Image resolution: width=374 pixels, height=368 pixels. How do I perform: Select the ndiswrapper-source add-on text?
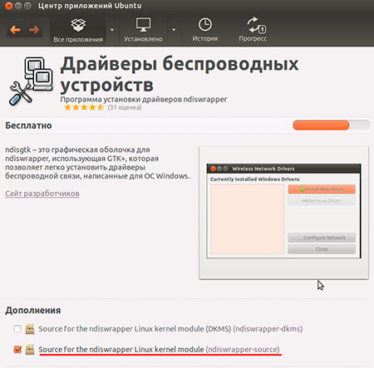tap(159, 350)
